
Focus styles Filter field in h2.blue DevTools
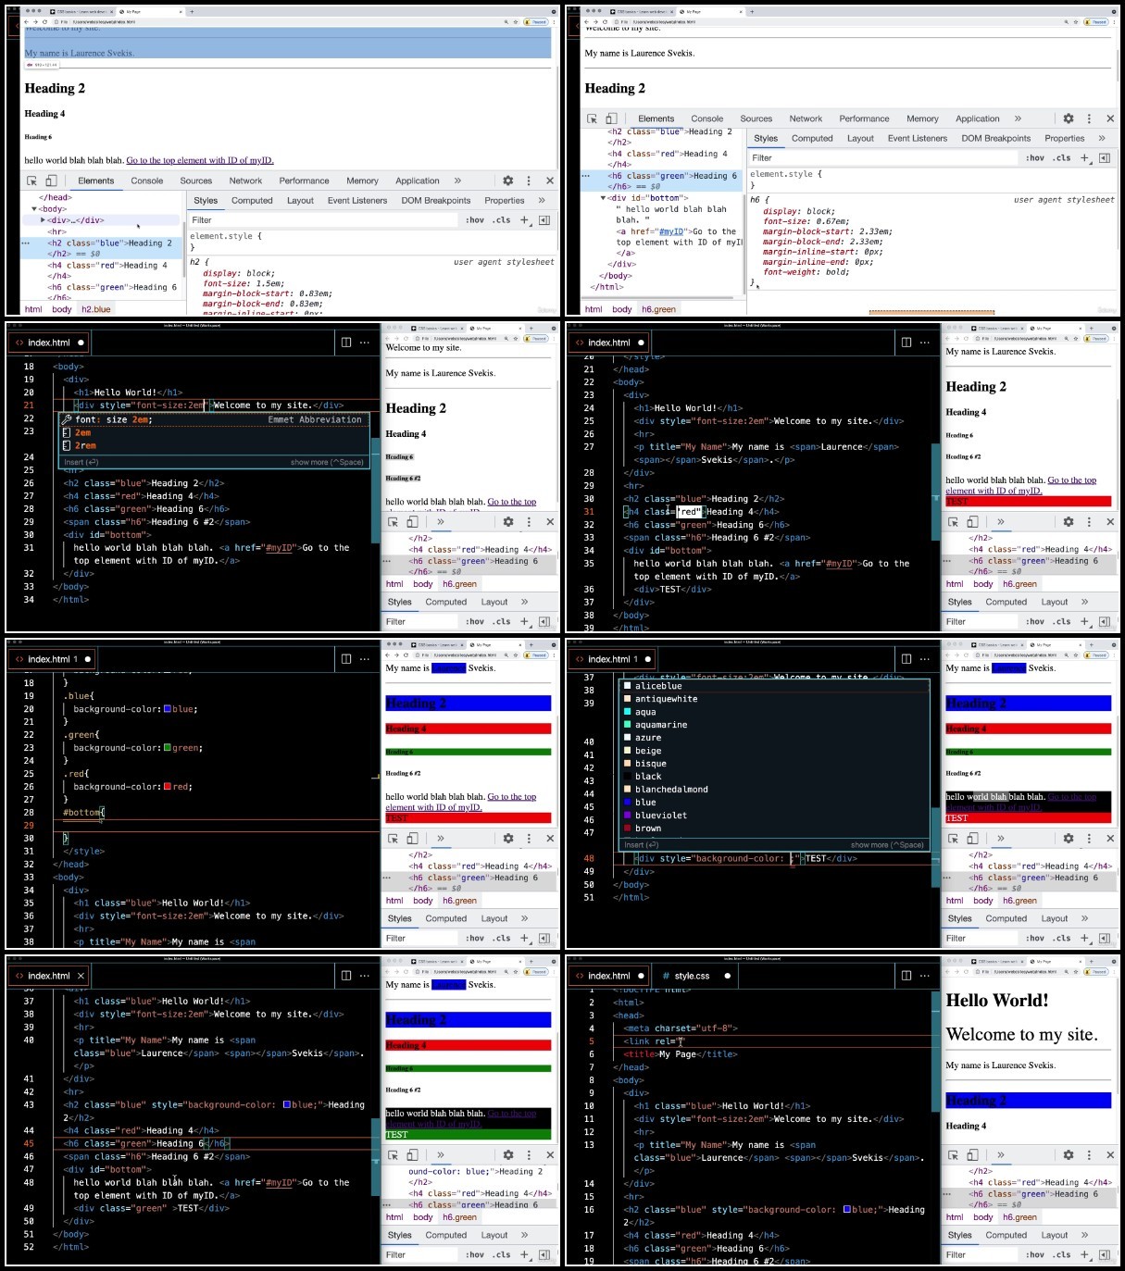tap(322, 220)
